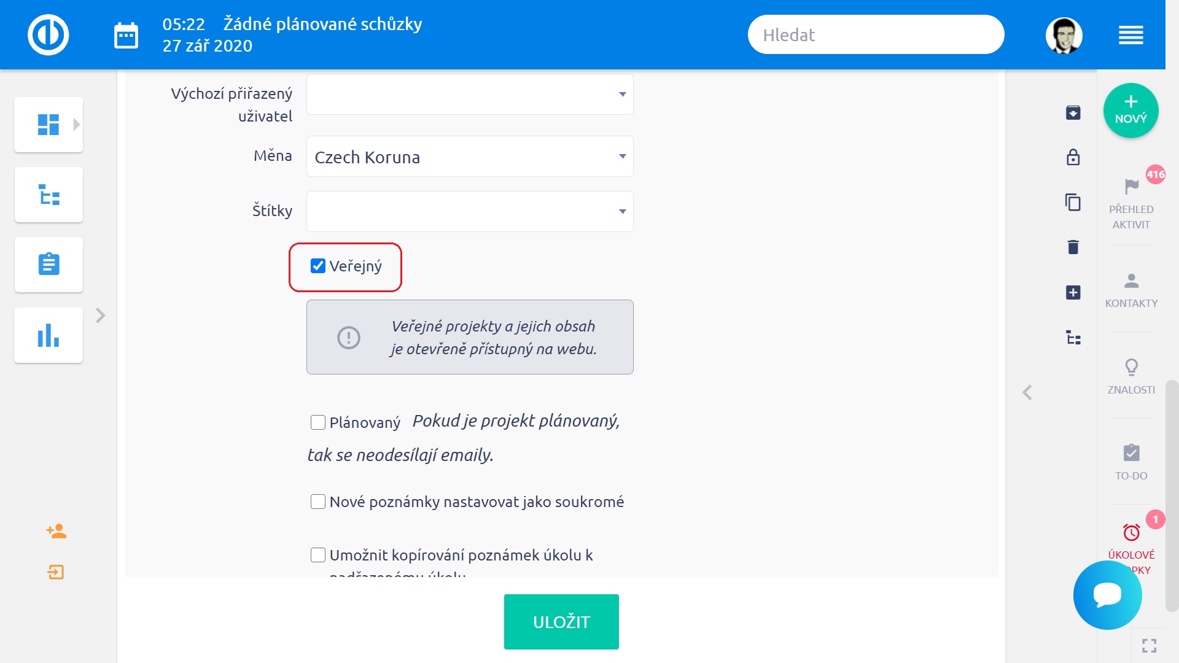Viewport: 1179px width, 663px height.
Task: Click the archive project icon
Action: click(x=1073, y=112)
